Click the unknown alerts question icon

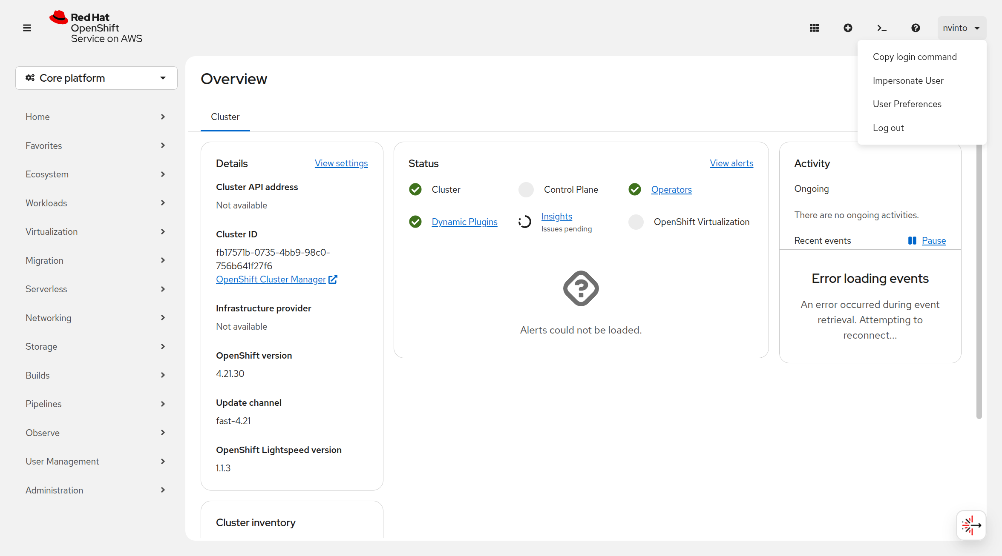pos(581,288)
